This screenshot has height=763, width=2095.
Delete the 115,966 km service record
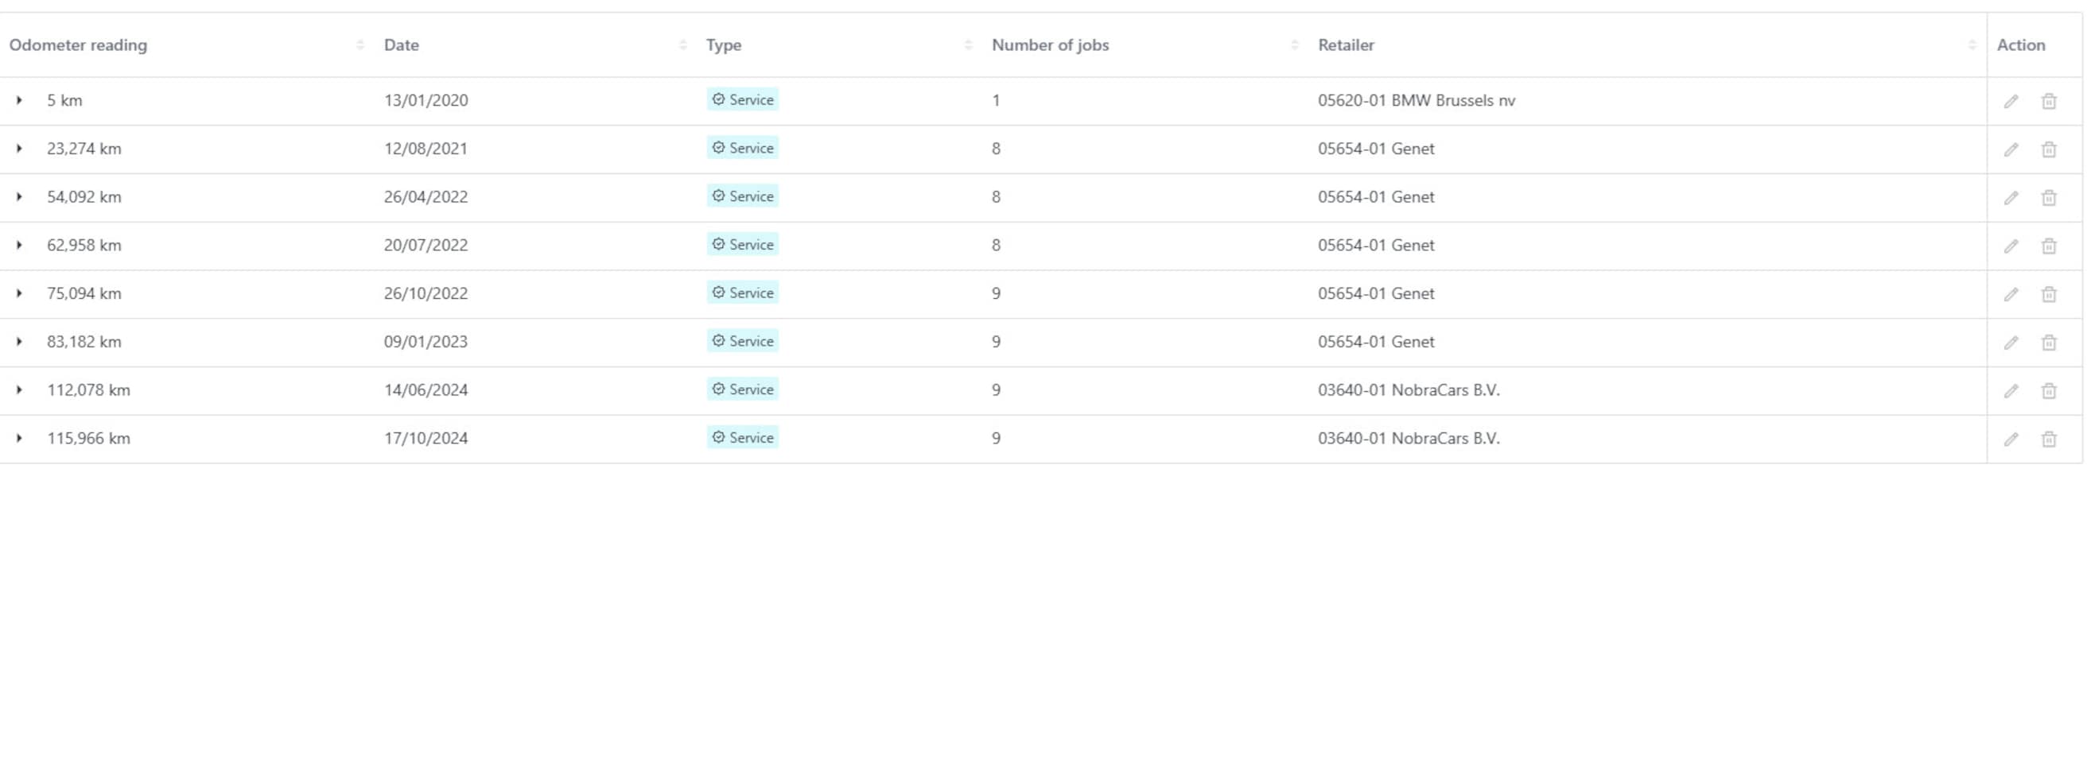(2049, 439)
